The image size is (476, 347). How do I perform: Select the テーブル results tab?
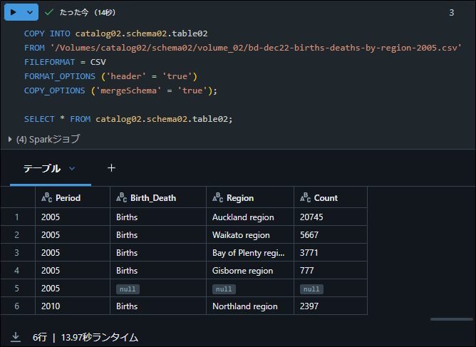click(42, 168)
